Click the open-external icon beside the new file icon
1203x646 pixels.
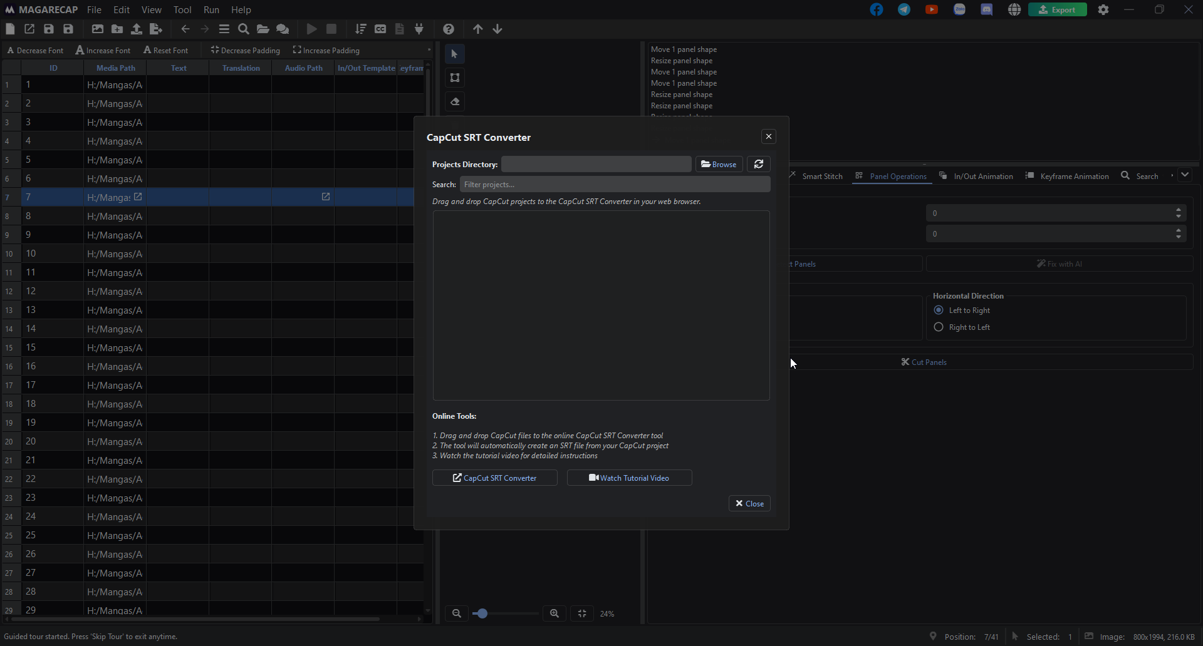tap(29, 29)
